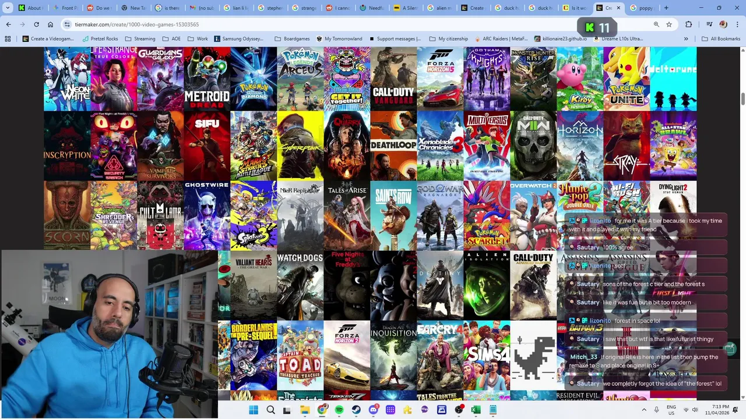Image resolution: width=746 pixels, height=419 pixels.
Task: Switch to the 'stephen' tab
Action: click(x=269, y=8)
